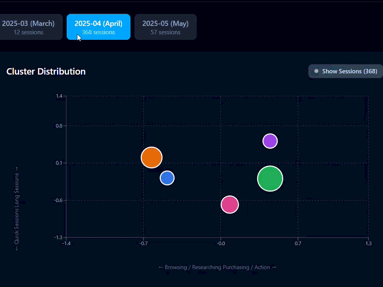Click the 0.1 y-axis tick label

59,163
